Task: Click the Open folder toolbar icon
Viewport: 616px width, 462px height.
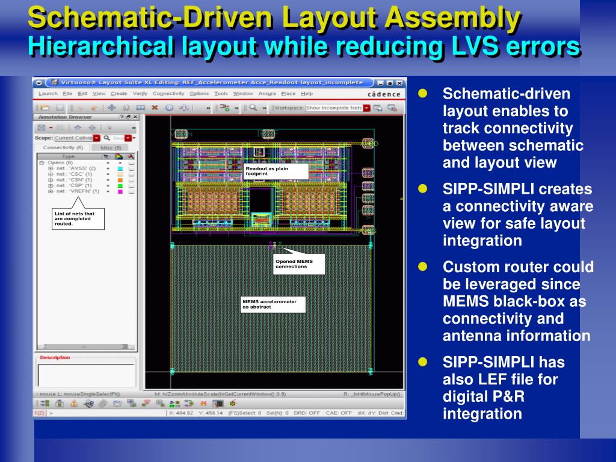Action: (x=45, y=107)
